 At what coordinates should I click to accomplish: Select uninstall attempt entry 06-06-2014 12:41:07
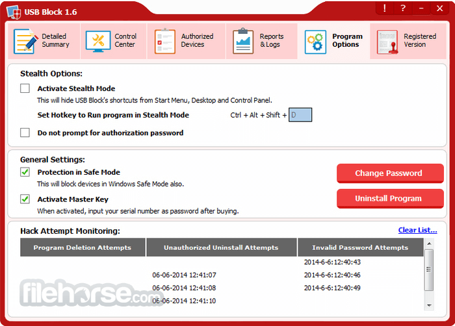point(184,275)
